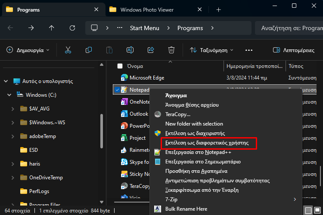Click the Sticky Notes shortcut icon
The height and width of the screenshot is (215, 323).
124,174
